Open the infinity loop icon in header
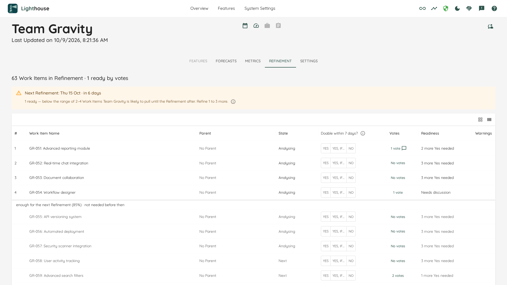Image resolution: width=507 pixels, height=285 pixels. click(x=422, y=8)
